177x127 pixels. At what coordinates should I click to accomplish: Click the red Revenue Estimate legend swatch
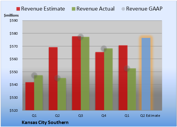click(x=18, y=9)
